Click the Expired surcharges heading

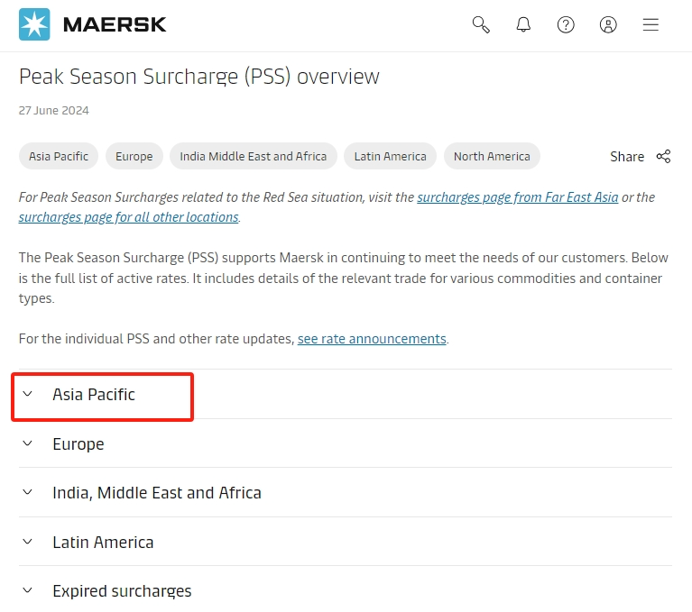click(122, 591)
